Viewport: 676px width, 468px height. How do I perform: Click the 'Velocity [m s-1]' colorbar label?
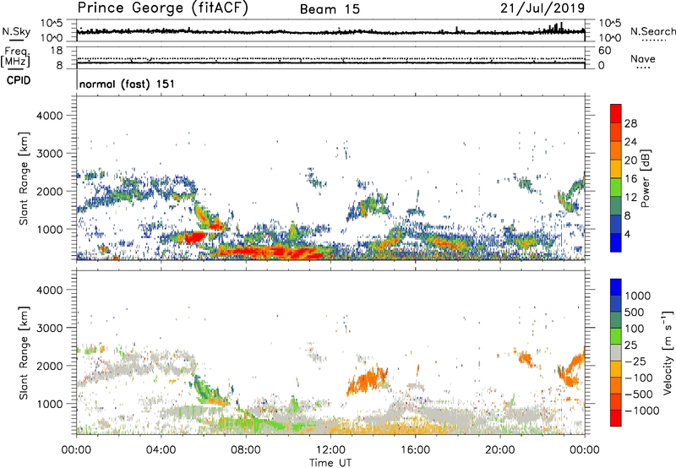tap(668, 352)
